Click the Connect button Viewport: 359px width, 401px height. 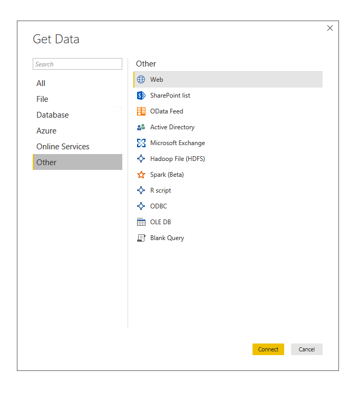[268, 349]
